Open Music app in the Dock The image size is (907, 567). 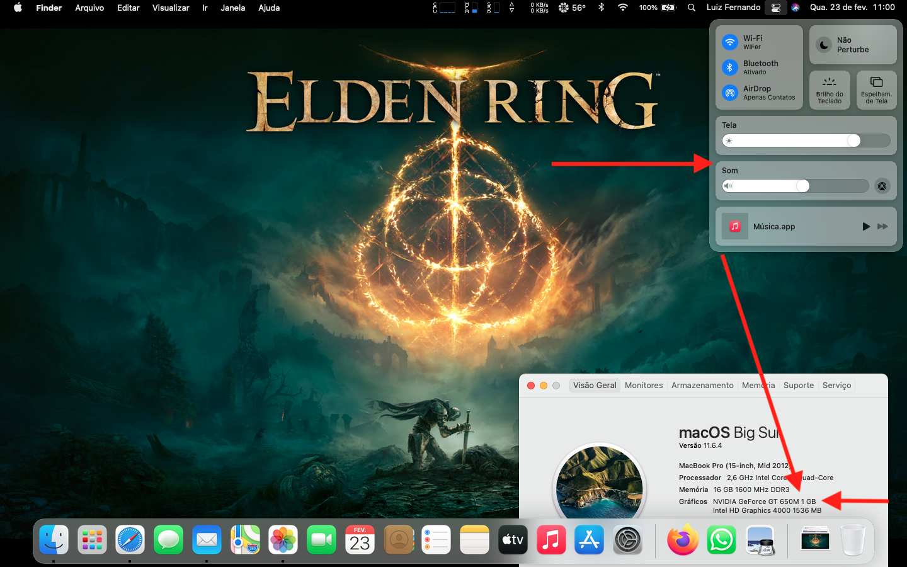(551, 540)
